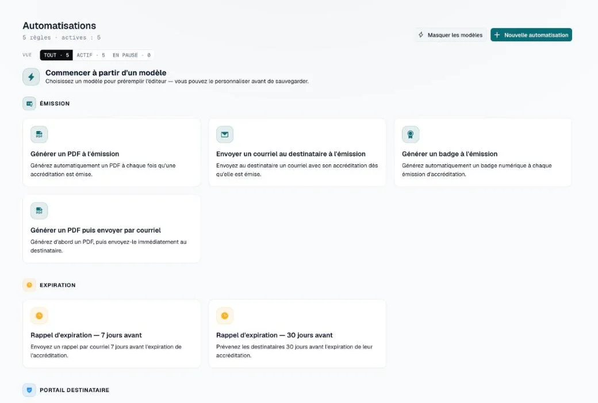This screenshot has width=598, height=403.
Task: Open Rappel d'expiration — 30 jours avant template
Action: (x=297, y=333)
